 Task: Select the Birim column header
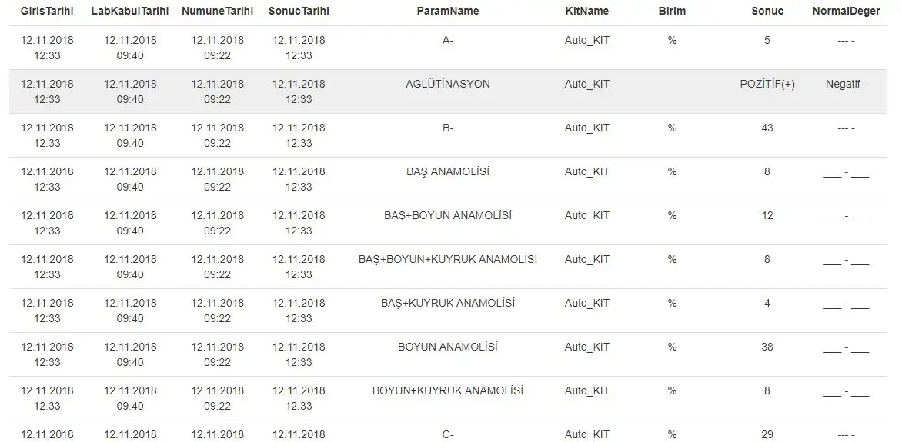click(x=672, y=12)
